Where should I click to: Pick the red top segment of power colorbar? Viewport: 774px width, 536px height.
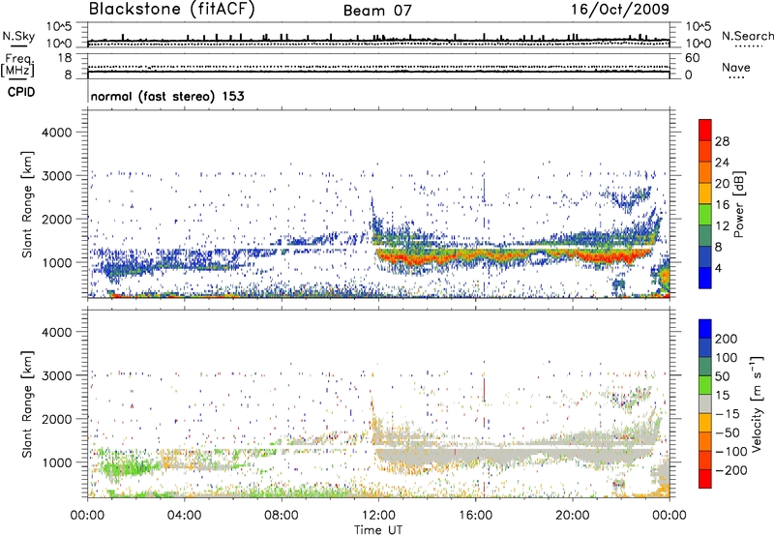[x=705, y=131]
